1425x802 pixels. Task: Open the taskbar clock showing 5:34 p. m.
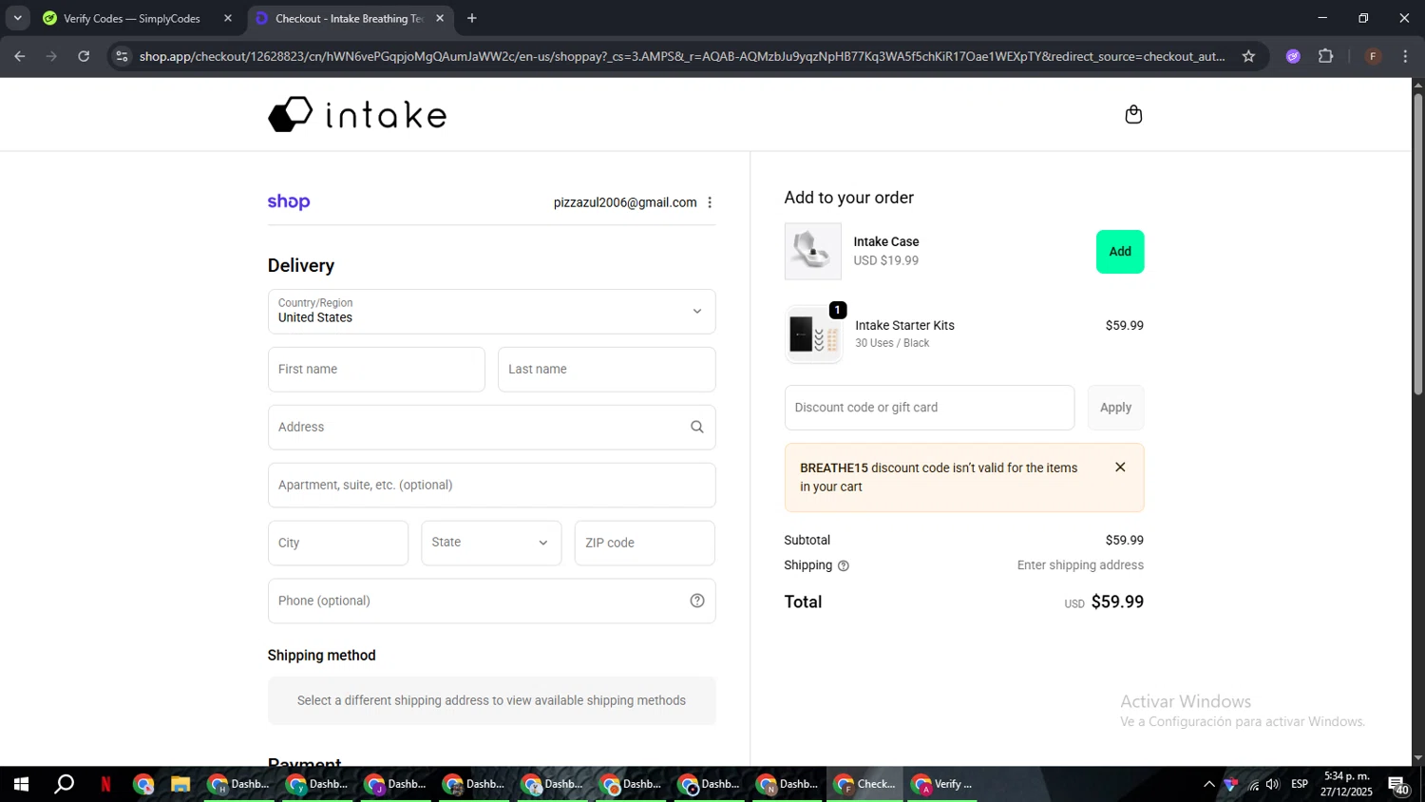point(1346,784)
